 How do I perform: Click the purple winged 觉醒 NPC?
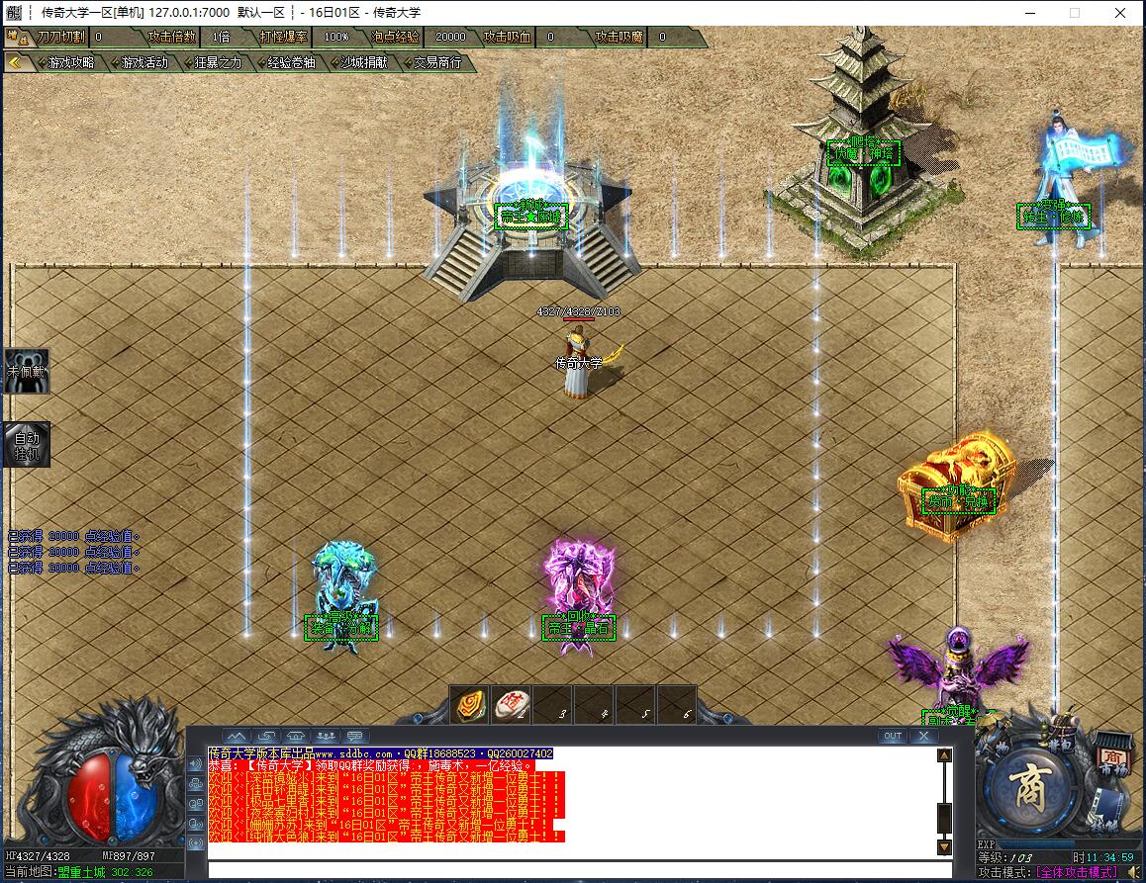(x=957, y=675)
